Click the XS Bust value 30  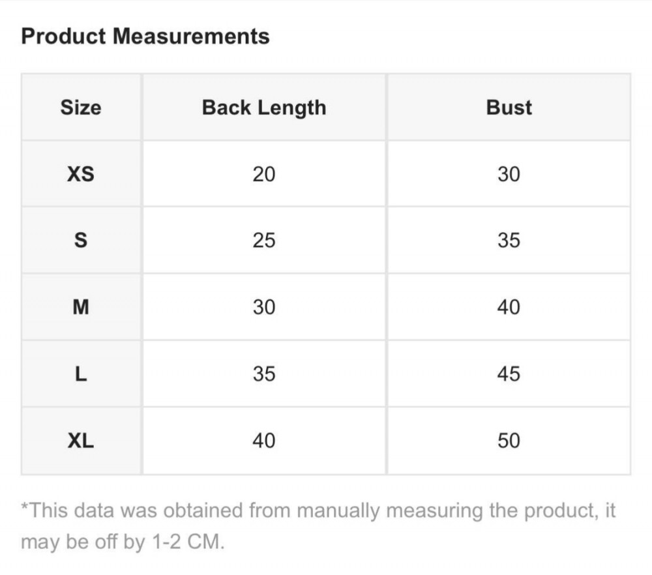(x=509, y=174)
